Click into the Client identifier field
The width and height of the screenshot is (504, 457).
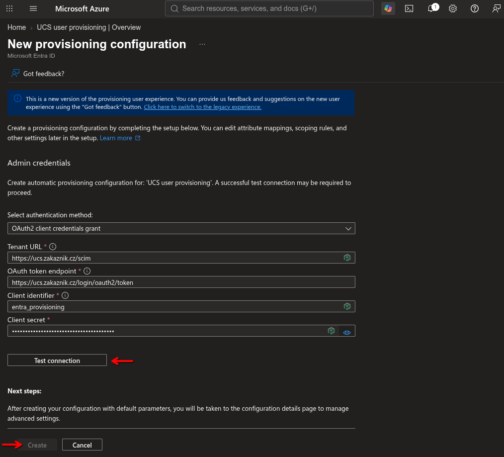(181, 306)
